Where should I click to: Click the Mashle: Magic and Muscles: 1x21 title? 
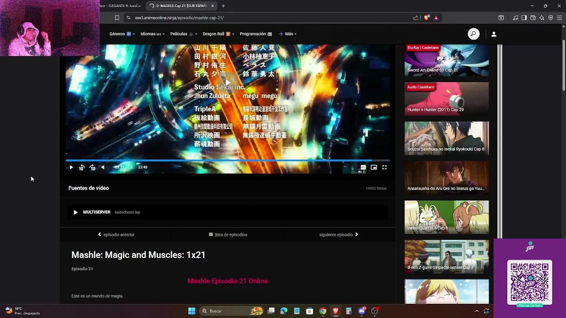tap(138, 255)
